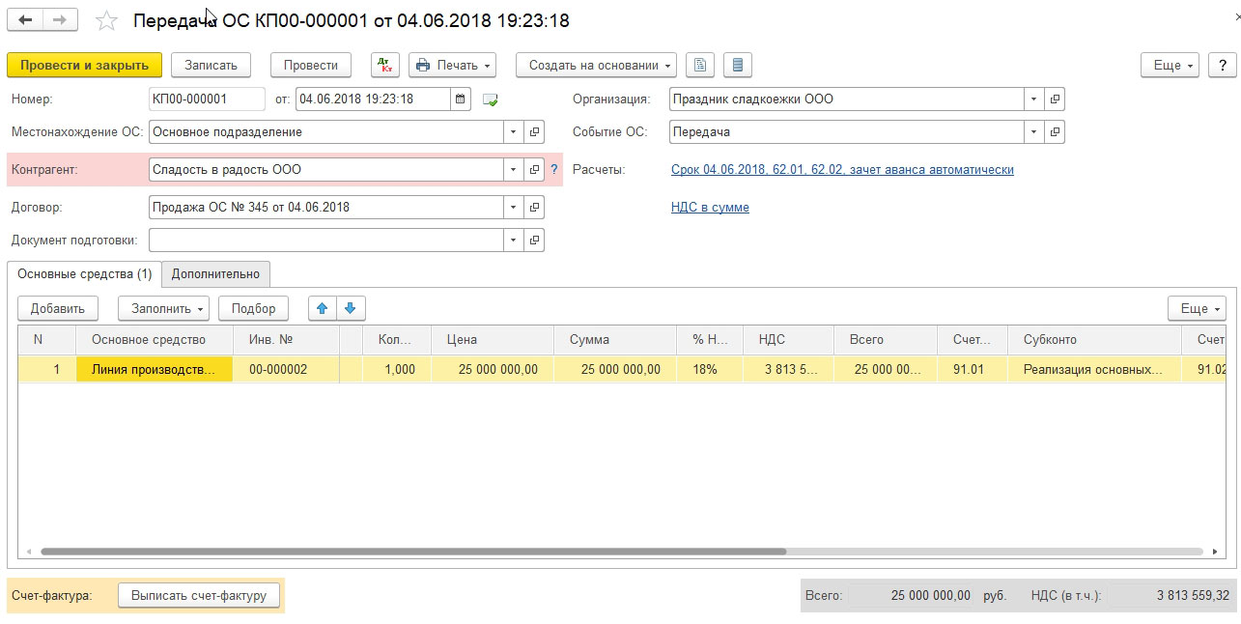Switch to the Дополнительно tab
Image resolution: width=1241 pixels, height=624 pixels.
[x=215, y=273]
